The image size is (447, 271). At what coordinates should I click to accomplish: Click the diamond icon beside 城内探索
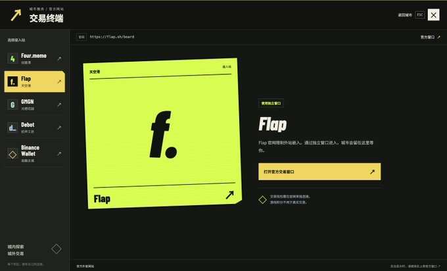(56, 249)
